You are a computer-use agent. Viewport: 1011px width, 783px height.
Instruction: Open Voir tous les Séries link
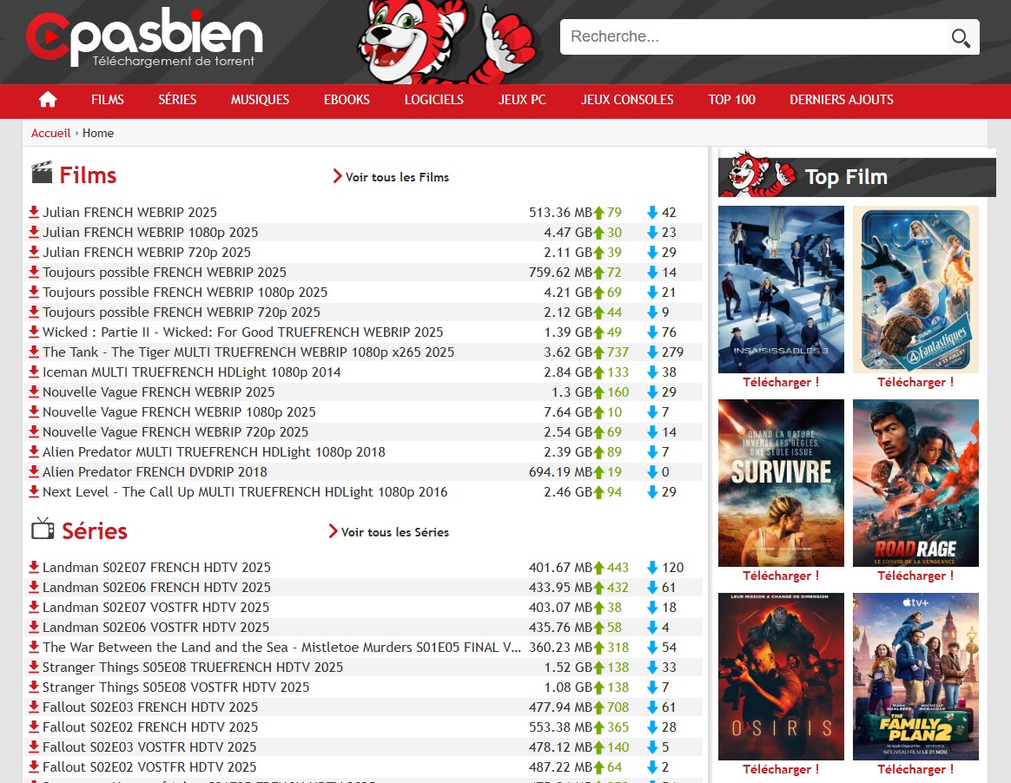click(x=389, y=532)
